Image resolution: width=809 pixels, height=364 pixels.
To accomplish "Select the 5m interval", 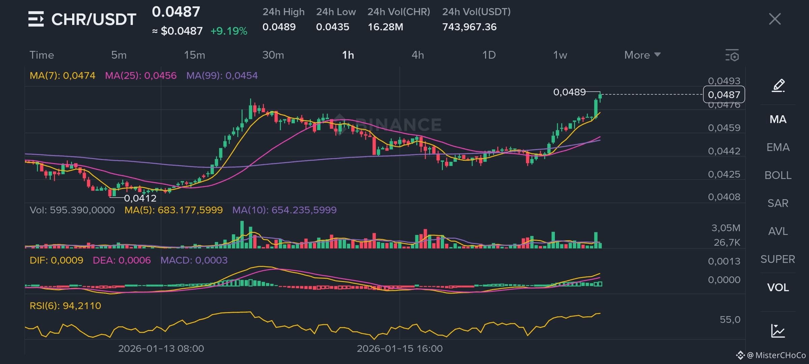I will [x=119, y=55].
